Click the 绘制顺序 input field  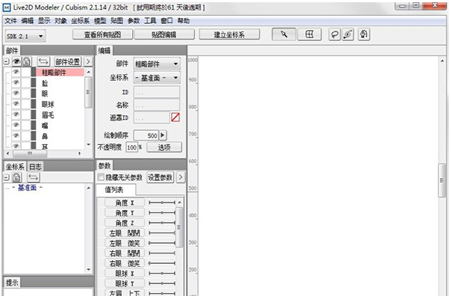(146, 135)
